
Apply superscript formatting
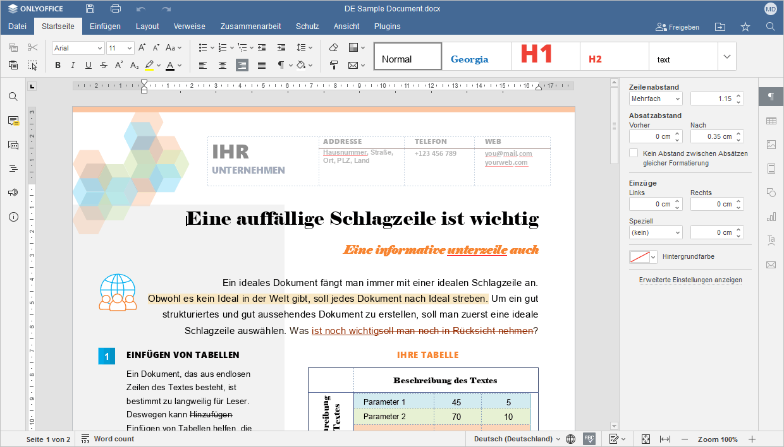pos(119,65)
